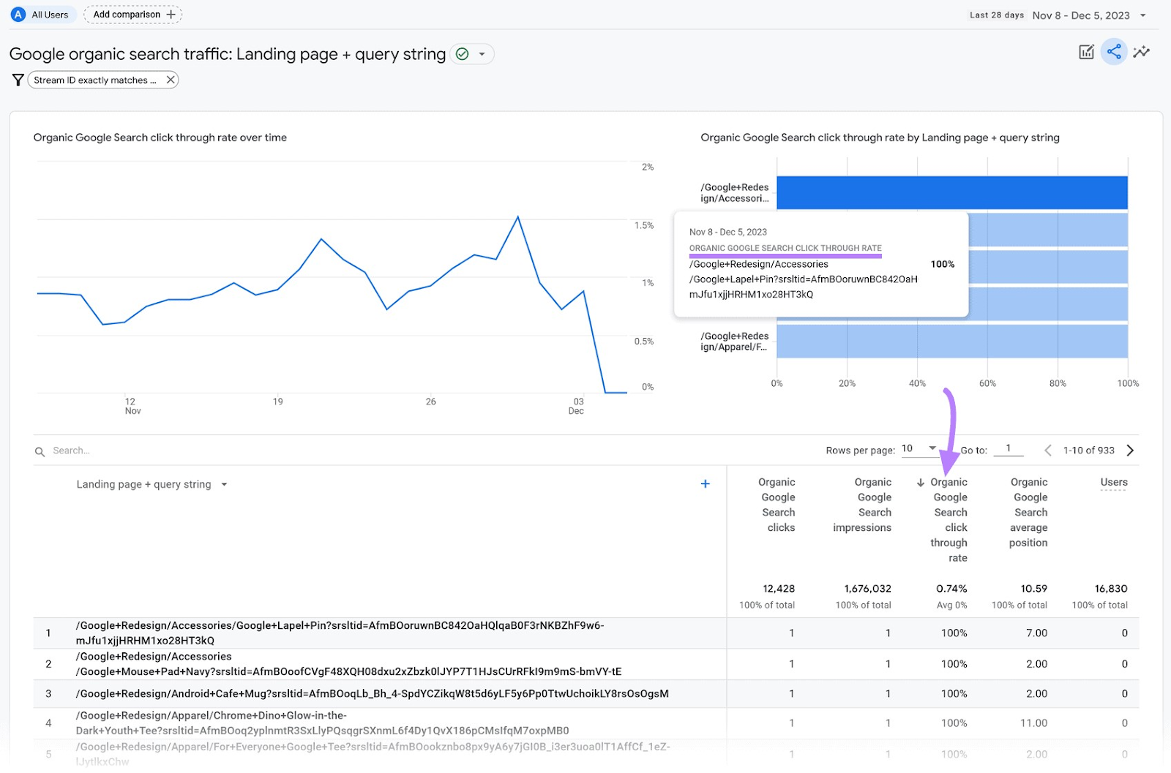
Task: Click the 16,830 total users value
Action: coord(1111,589)
